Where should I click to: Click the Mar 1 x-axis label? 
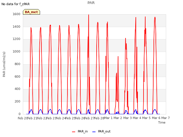(108, 118)
